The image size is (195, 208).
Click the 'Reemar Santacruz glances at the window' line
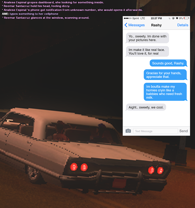46,18
